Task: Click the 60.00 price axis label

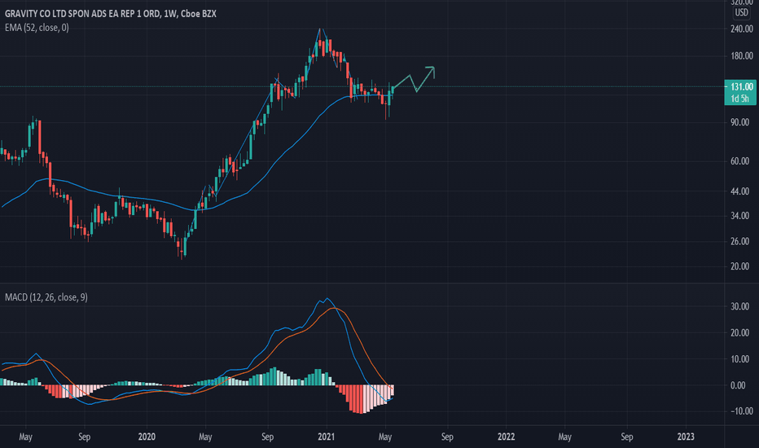Action: tap(740, 161)
